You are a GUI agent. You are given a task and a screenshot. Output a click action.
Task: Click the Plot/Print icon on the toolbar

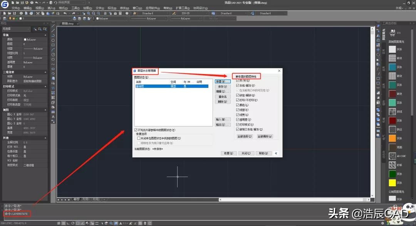pyautogui.click(x=21, y=13)
